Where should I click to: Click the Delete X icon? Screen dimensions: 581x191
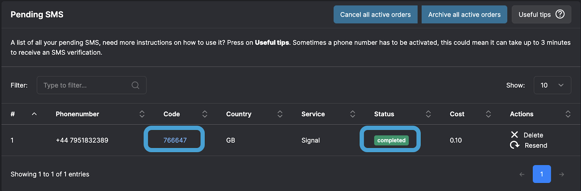tap(515, 135)
